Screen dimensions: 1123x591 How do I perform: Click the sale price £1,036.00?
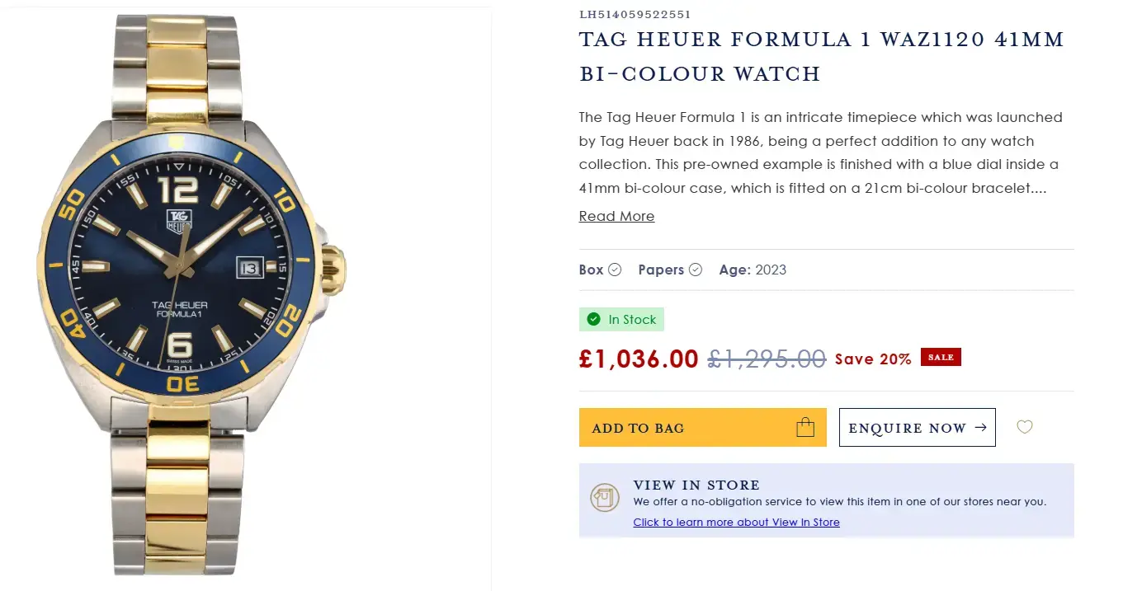coord(639,359)
